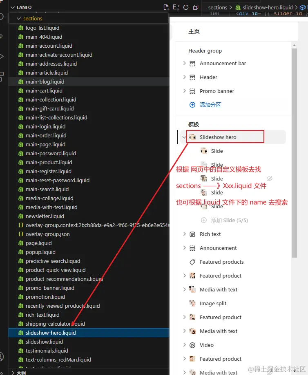
Task: Click the Slideshow hero thumbnail
Action: [x=192, y=137]
